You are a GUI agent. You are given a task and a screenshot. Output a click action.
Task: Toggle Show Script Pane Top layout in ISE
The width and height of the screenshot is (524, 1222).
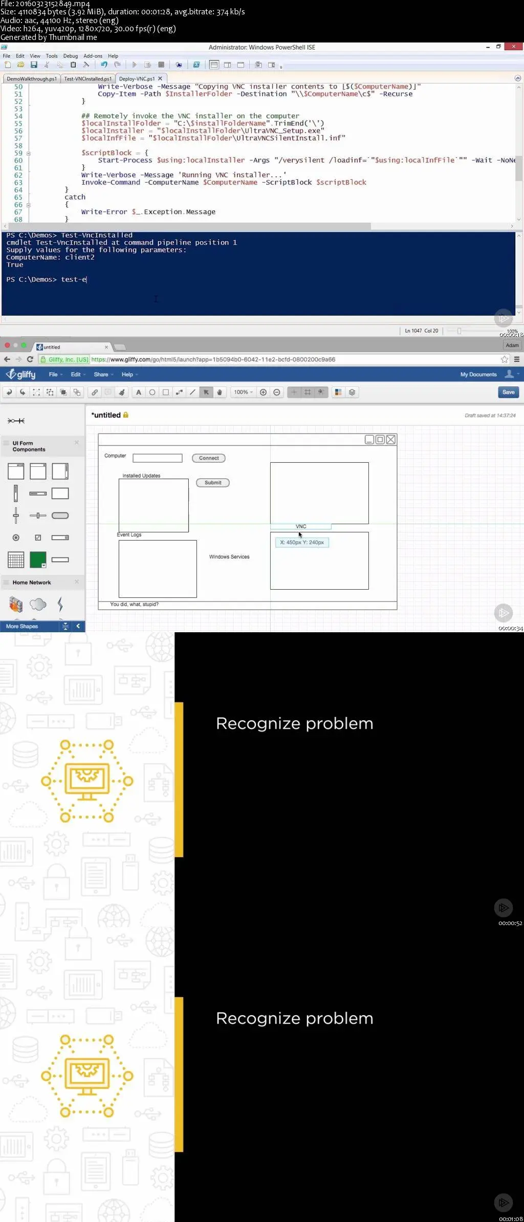(x=214, y=65)
